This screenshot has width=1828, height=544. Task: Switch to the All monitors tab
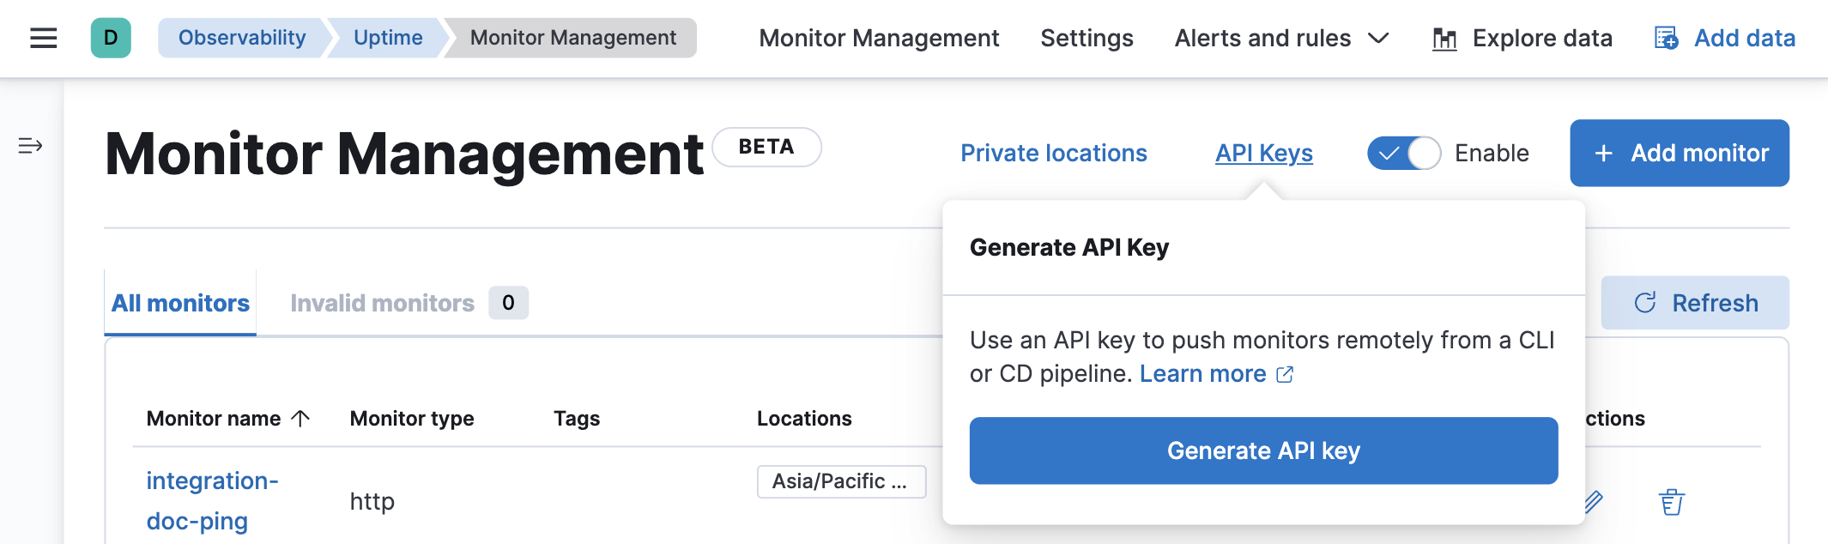pos(180,303)
